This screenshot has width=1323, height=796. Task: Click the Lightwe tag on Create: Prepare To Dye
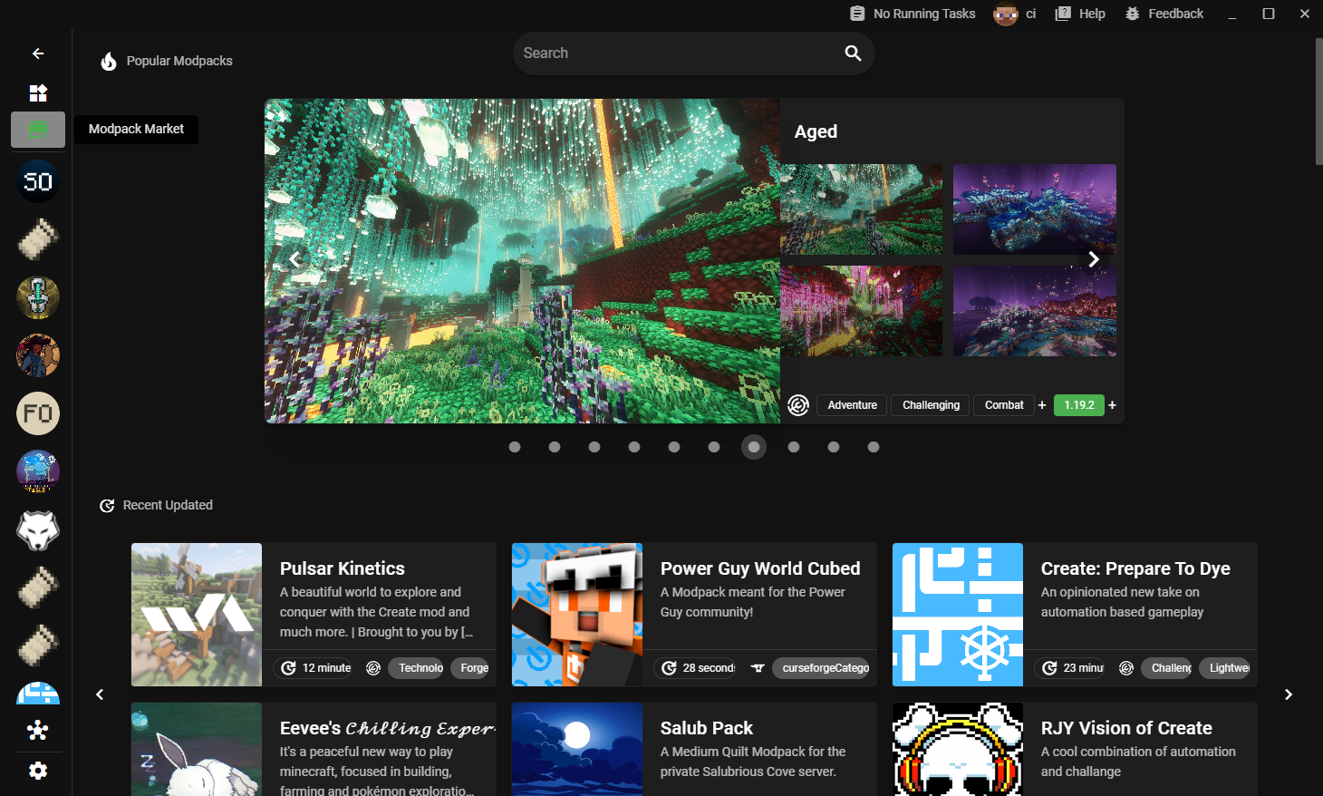[1225, 668]
